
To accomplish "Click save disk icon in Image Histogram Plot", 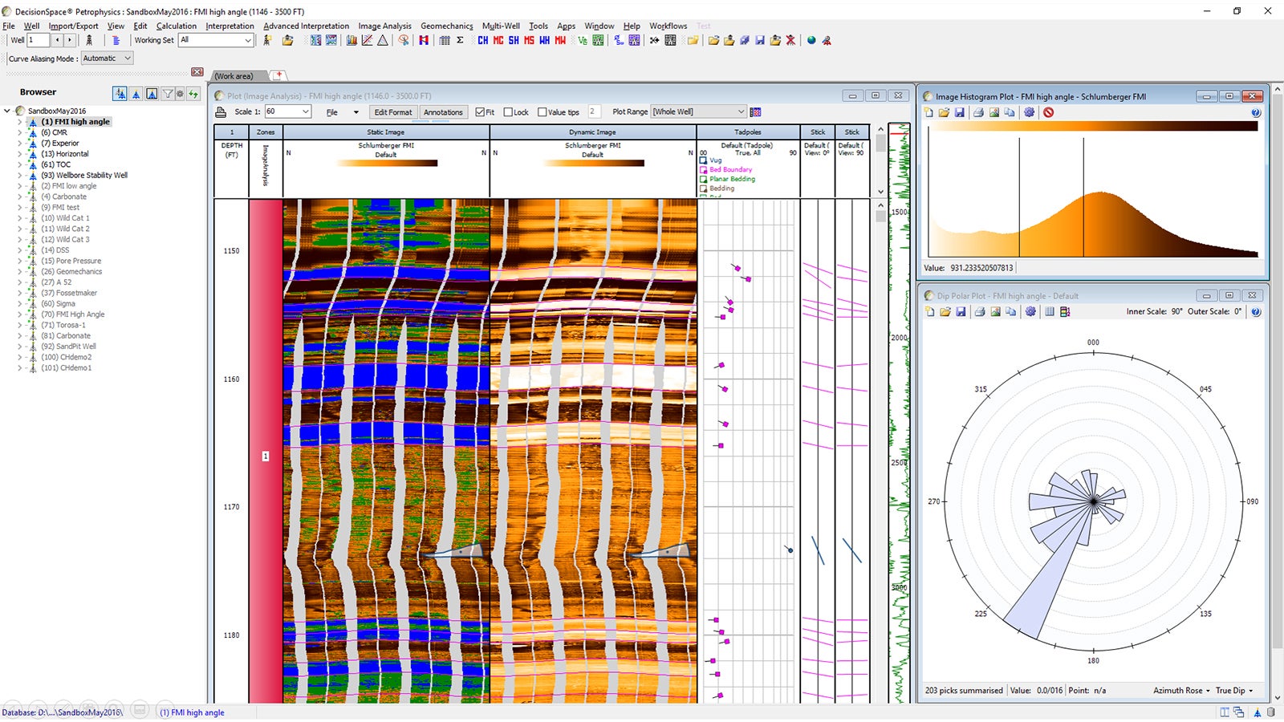I will pyautogui.click(x=960, y=112).
